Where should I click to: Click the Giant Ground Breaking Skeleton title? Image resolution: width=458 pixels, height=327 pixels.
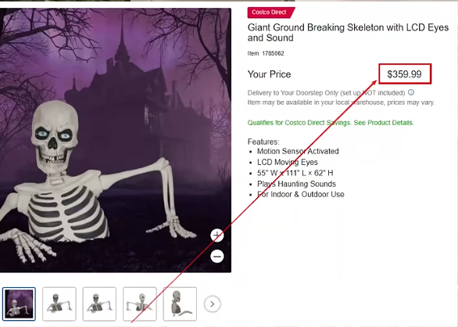[x=348, y=33]
